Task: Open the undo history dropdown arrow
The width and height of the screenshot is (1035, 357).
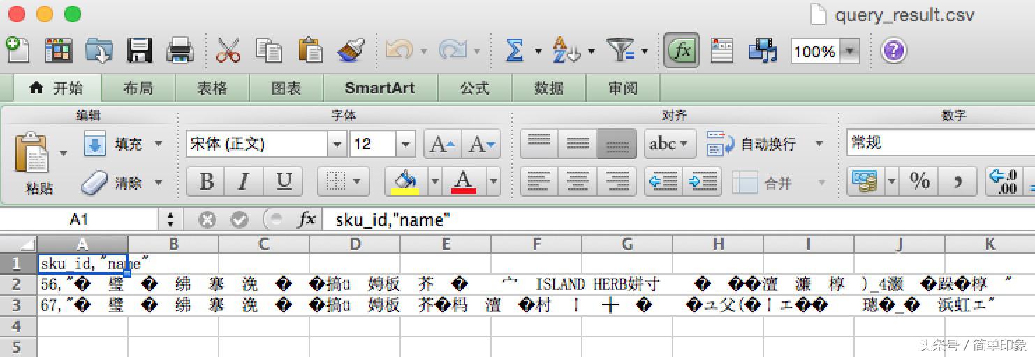Action: click(x=424, y=51)
